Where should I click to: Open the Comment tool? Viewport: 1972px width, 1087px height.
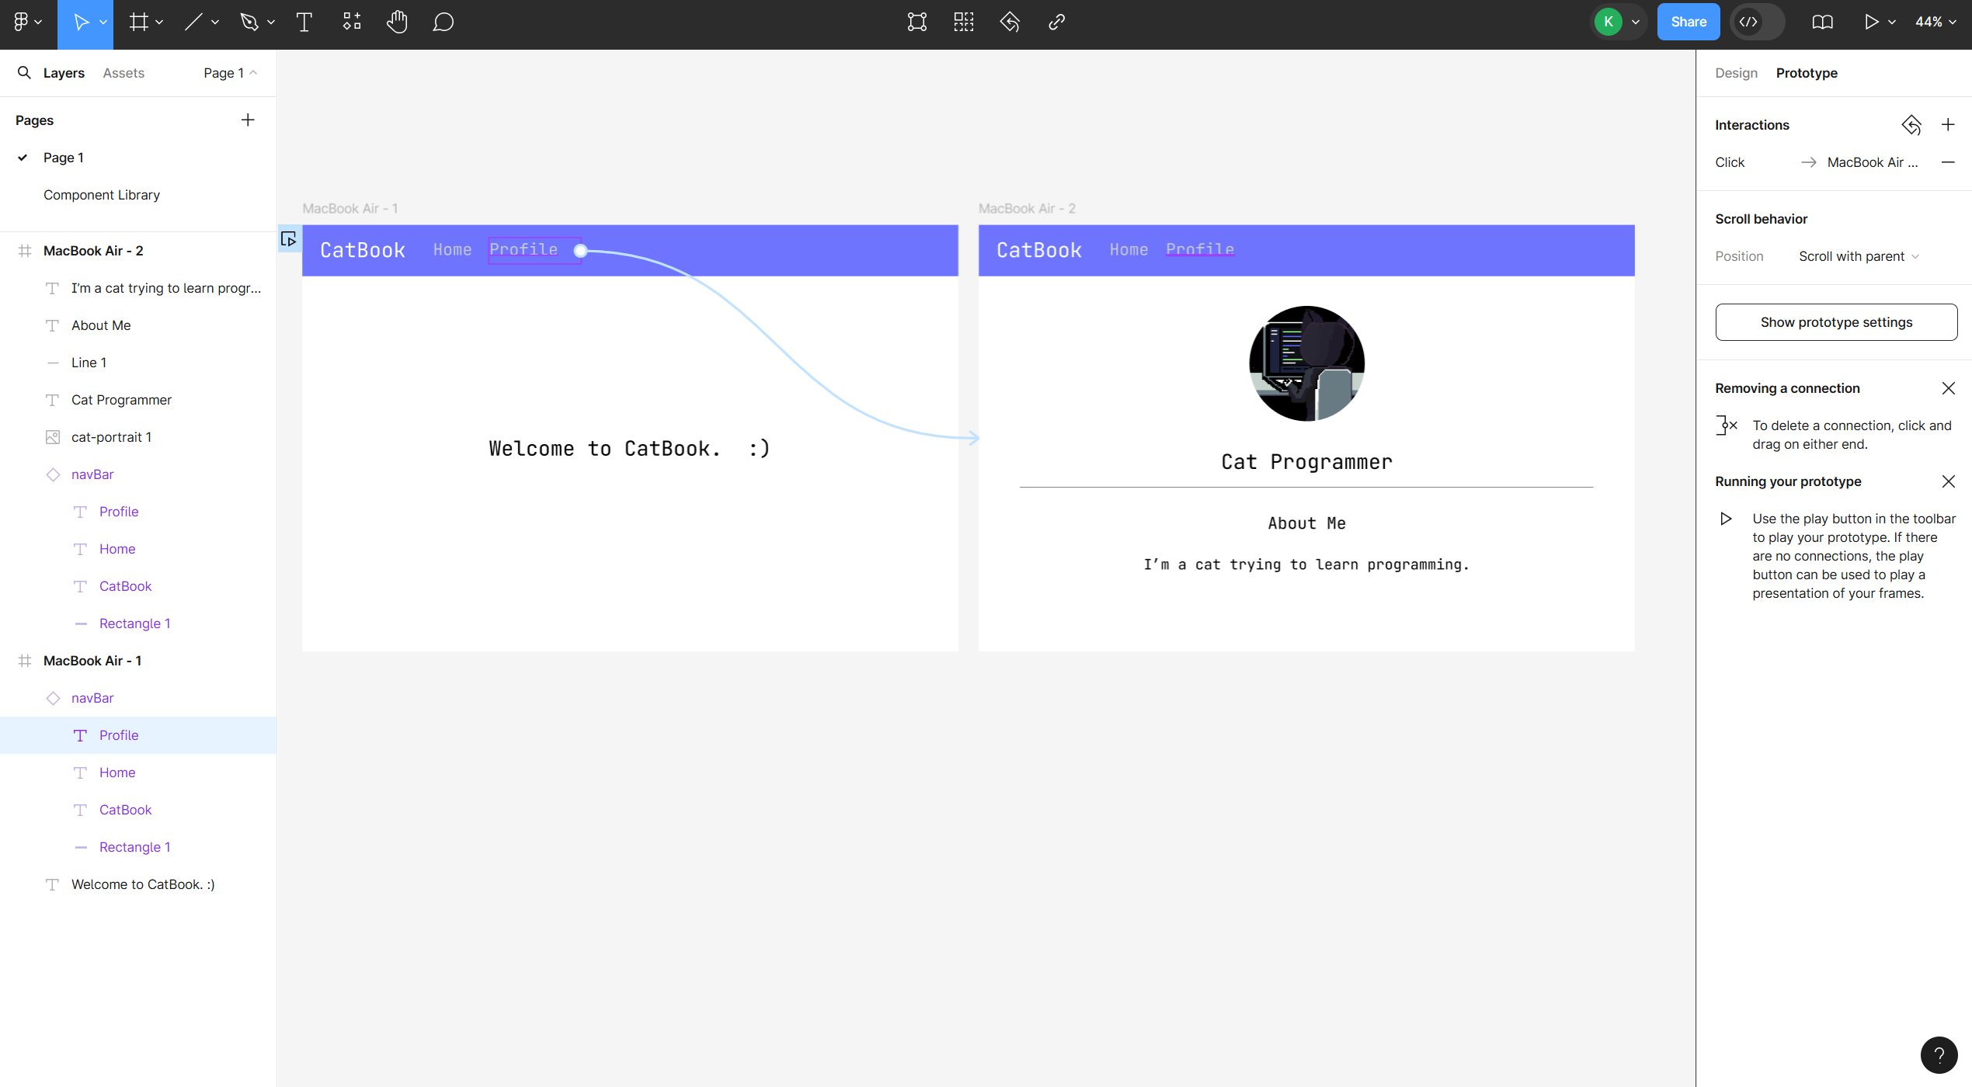(x=443, y=22)
